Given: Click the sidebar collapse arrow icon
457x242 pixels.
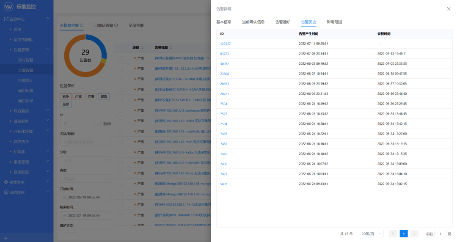Looking at the screenshot, I should tap(6, 238).
